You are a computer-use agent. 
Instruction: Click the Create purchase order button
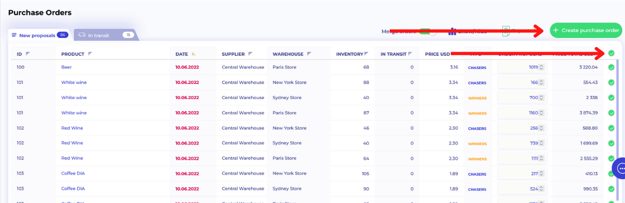pos(586,30)
